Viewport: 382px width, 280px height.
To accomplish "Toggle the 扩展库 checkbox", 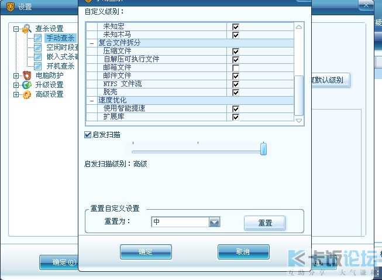I will [x=236, y=117].
